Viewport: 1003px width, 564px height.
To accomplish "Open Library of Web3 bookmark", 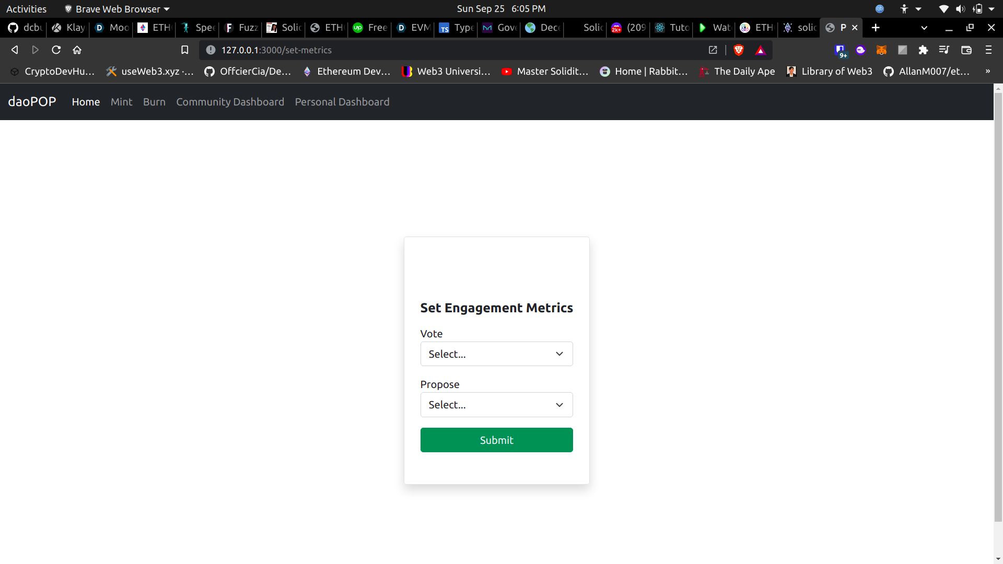I will [829, 71].
